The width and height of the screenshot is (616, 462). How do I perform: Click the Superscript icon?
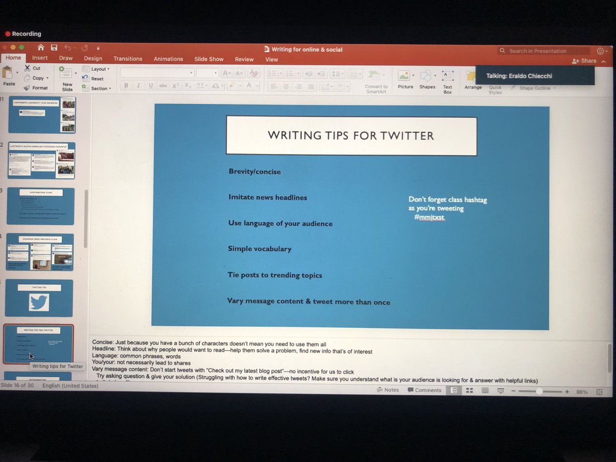tap(176, 86)
